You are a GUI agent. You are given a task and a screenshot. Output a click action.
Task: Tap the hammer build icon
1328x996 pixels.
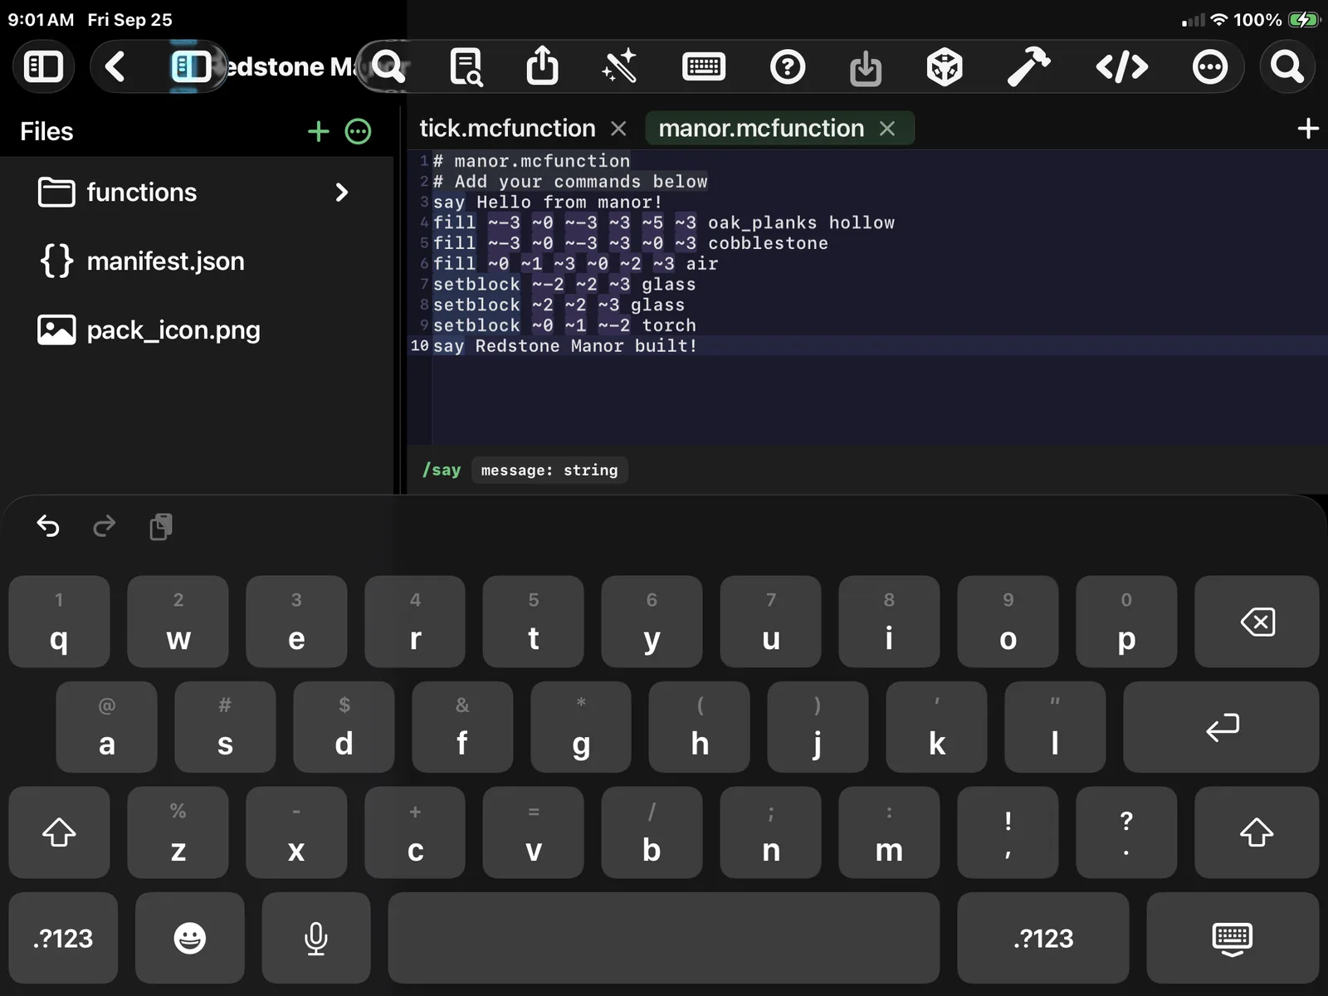[1028, 66]
